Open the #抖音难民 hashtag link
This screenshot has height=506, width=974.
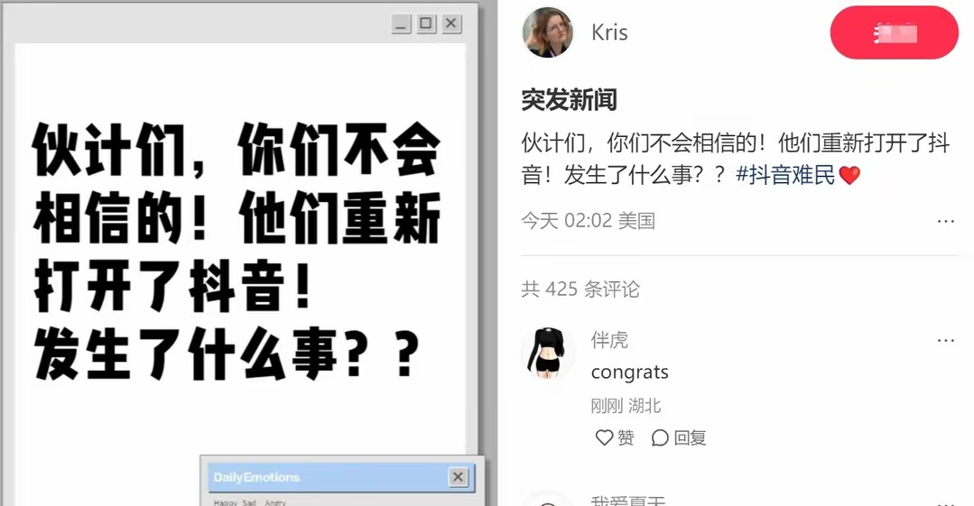[785, 175]
